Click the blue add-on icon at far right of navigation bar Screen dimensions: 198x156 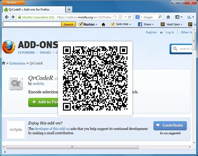190,17
